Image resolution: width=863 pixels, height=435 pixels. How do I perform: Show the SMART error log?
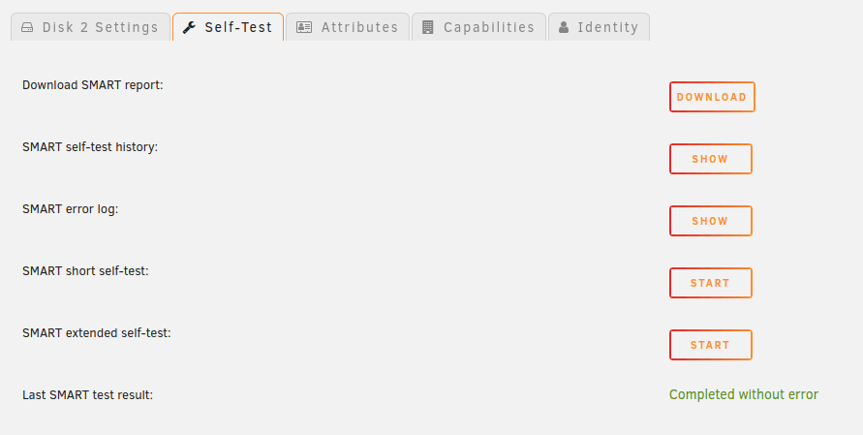(x=711, y=221)
